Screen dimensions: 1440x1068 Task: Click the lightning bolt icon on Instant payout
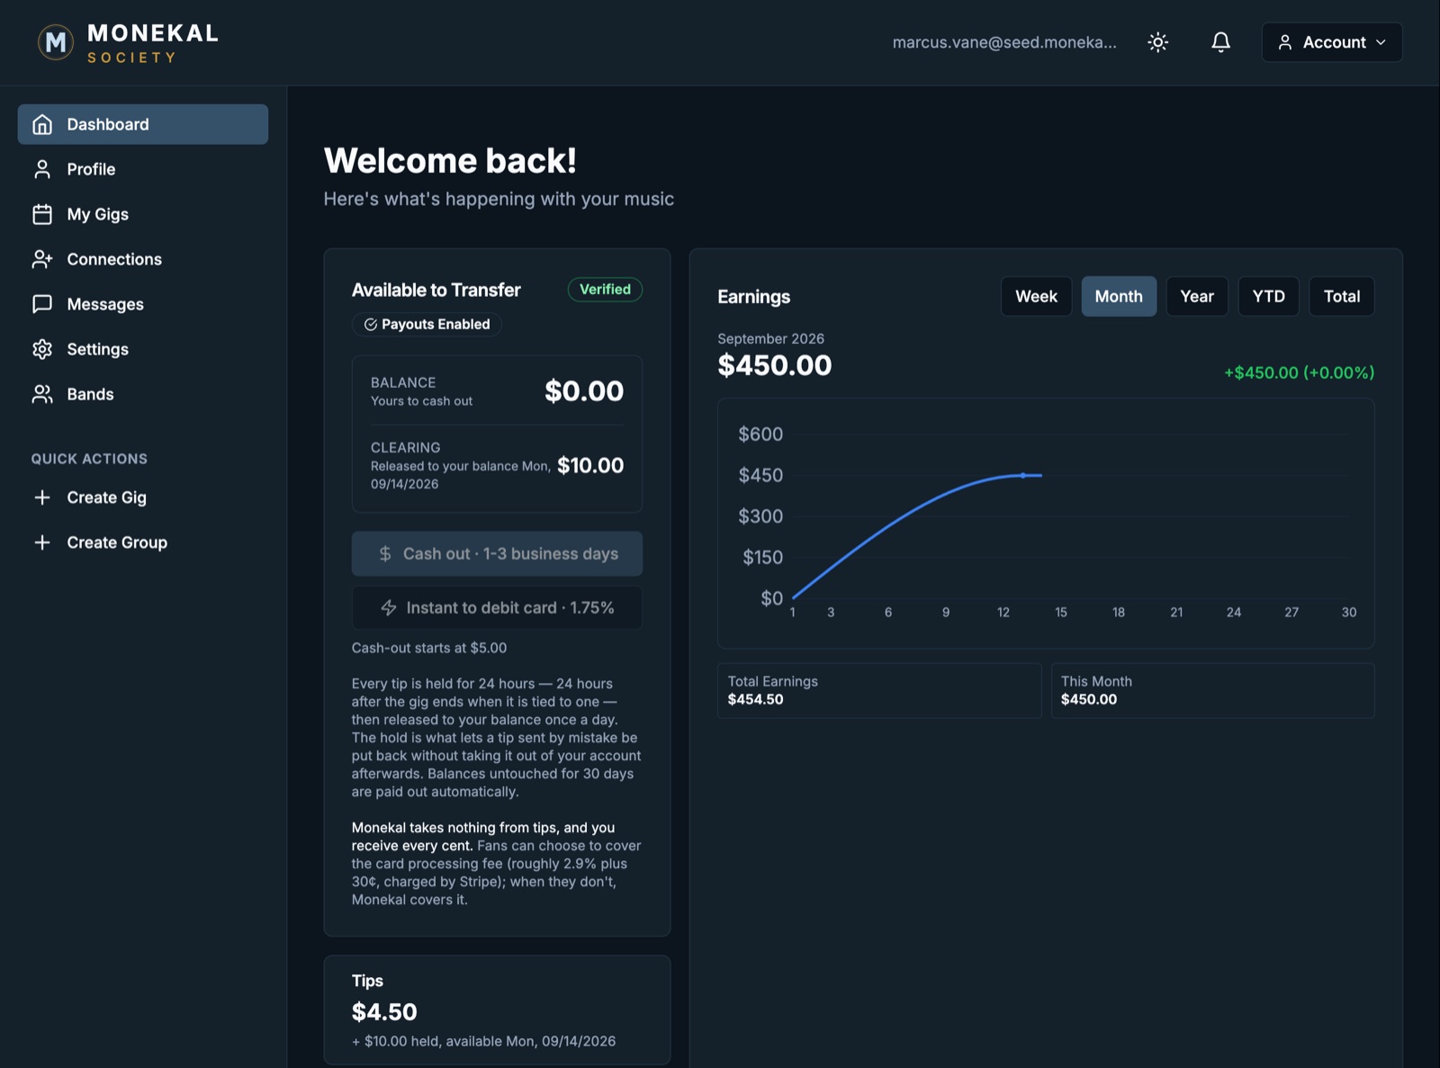point(389,607)
